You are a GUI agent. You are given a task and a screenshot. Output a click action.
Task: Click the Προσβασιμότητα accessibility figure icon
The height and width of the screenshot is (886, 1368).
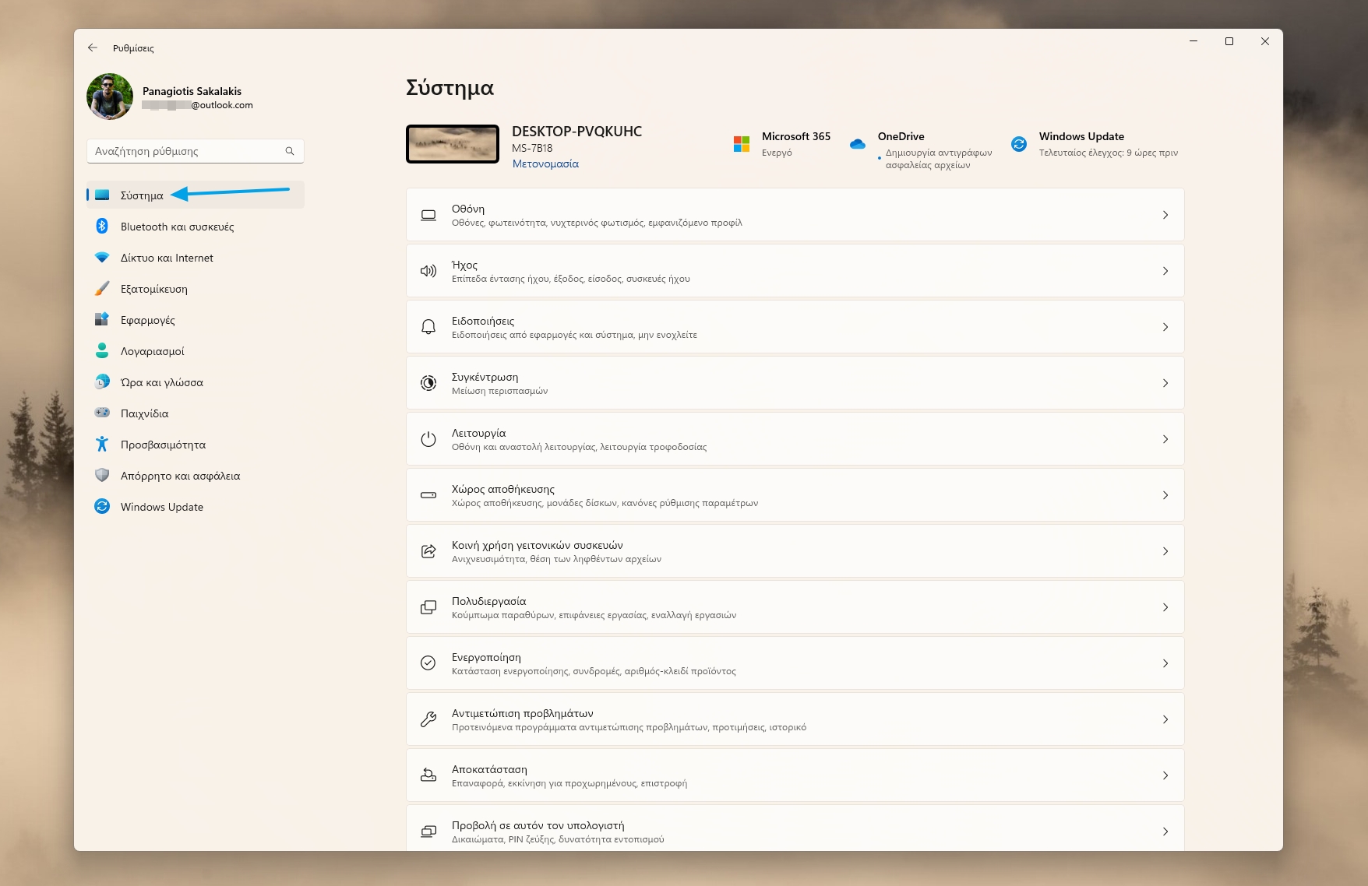pyautogui.click(x=102, y=445)
